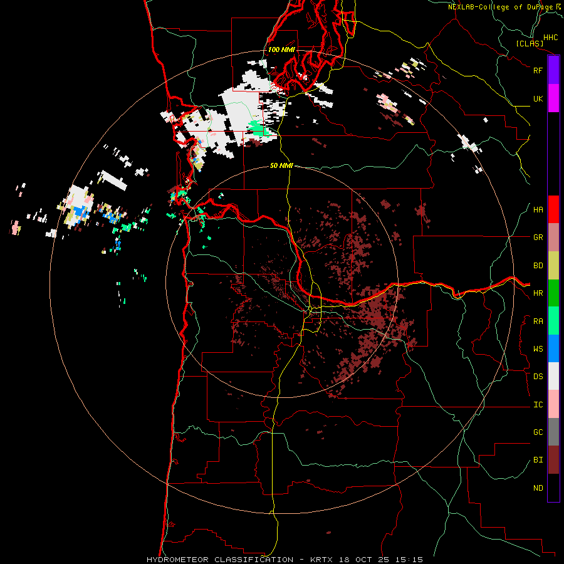Screen dimensions: 564x564
Task: Select the WS blue legend swatch
Action: (x=553, y=348)
